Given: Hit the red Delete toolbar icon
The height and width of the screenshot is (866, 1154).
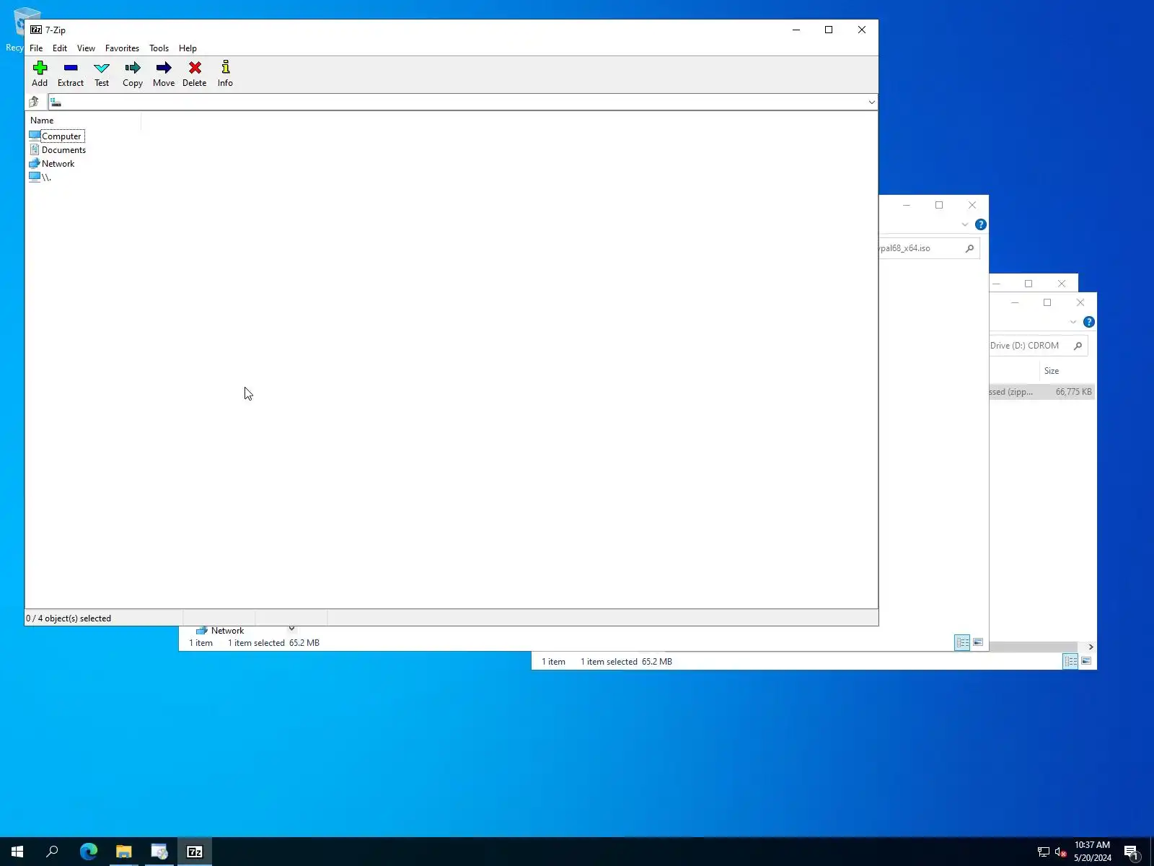Looking at the screenshot, I should click(195, 74).
